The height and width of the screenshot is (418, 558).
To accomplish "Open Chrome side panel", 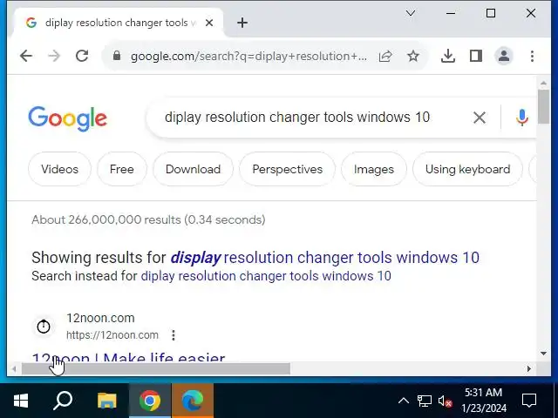I will point(476,56).
